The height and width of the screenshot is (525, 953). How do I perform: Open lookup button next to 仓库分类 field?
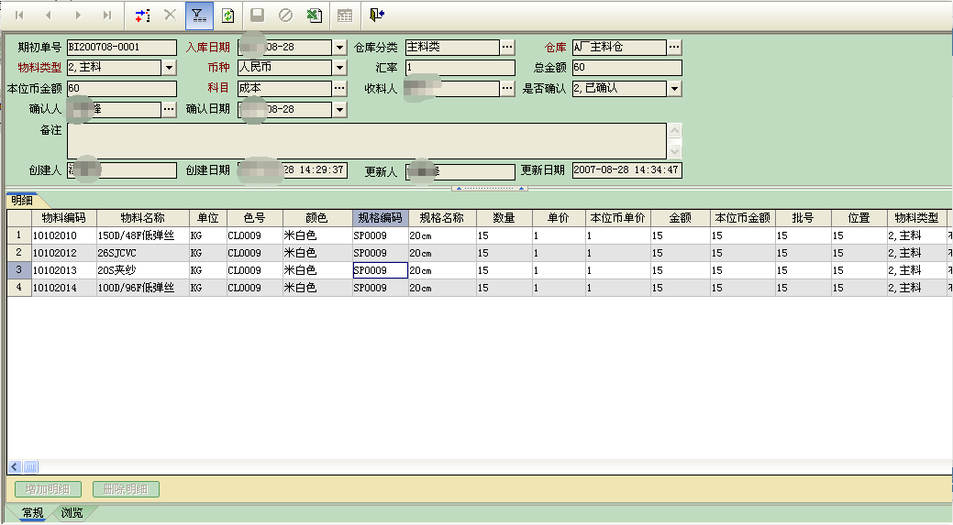coord(507,47)
